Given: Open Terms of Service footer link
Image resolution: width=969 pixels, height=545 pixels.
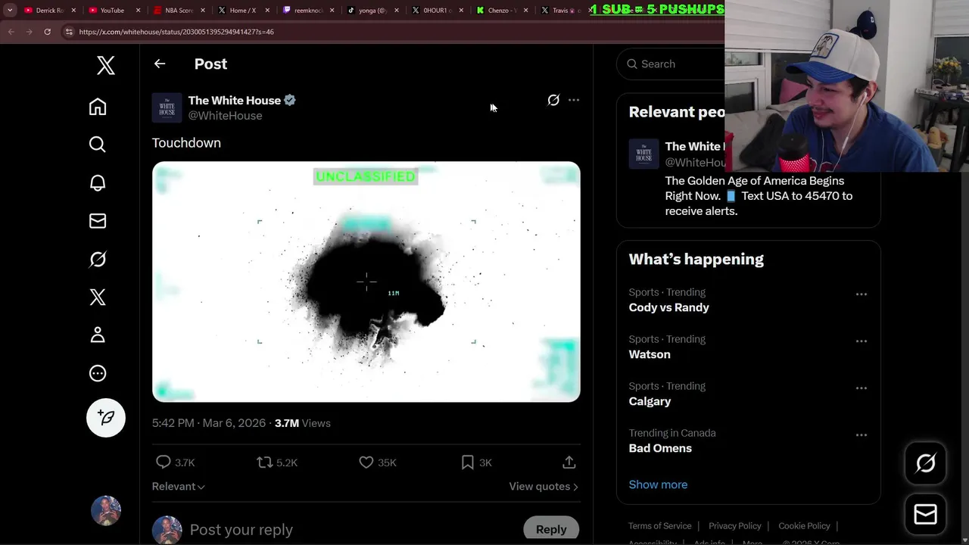Looking at the screenshot, I should (x=659, y=526).
